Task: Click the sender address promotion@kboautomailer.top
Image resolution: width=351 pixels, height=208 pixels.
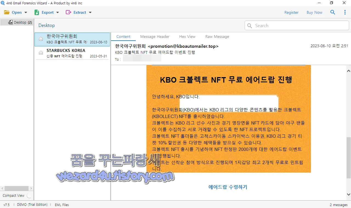Action: tap(183, 46)
